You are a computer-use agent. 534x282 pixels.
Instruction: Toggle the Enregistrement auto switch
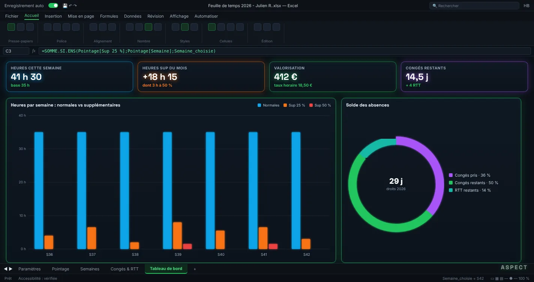pos(53,6)
